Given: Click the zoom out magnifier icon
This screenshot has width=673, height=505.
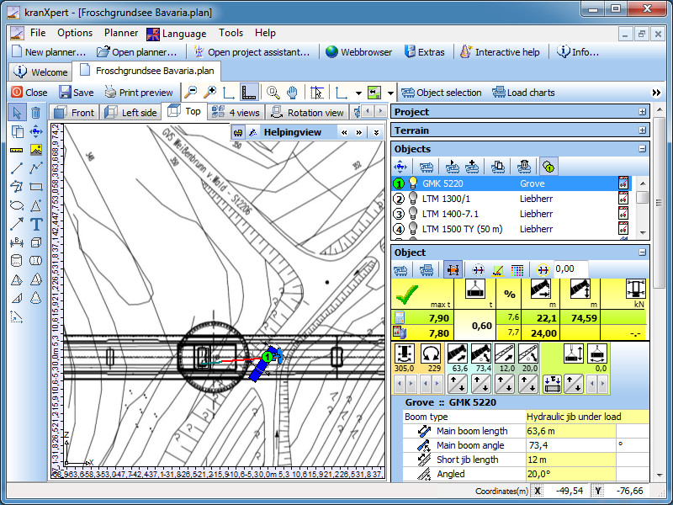Looking at the screenshot, I should coord(191,93).
